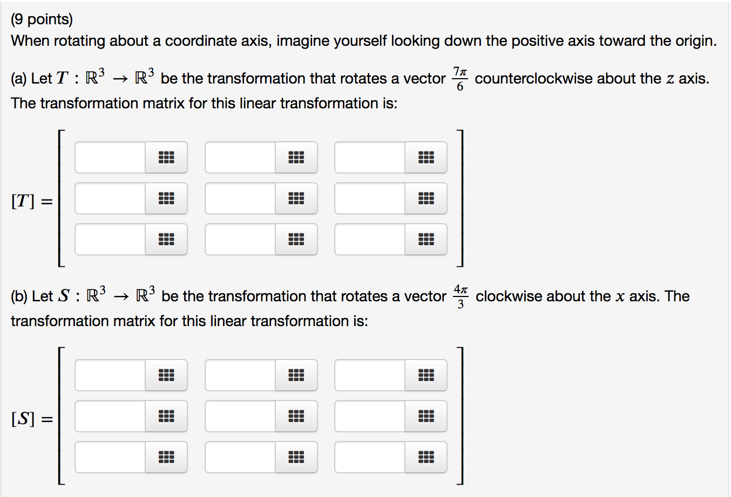Open the equation editor for matrix S's top-left entry
The height and width of the screenshot is (497, 731).
coord(166,376)
